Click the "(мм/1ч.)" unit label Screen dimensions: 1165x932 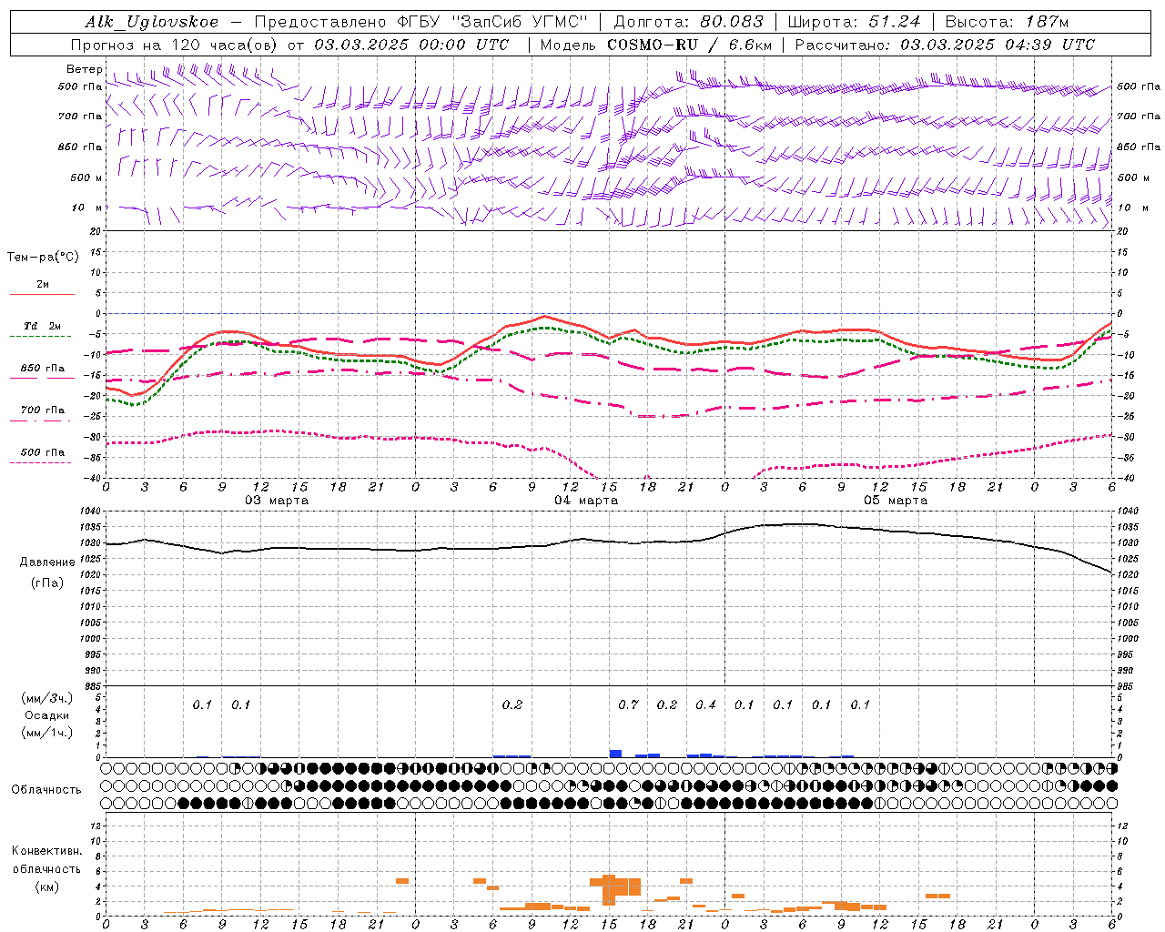coord(47,733)
